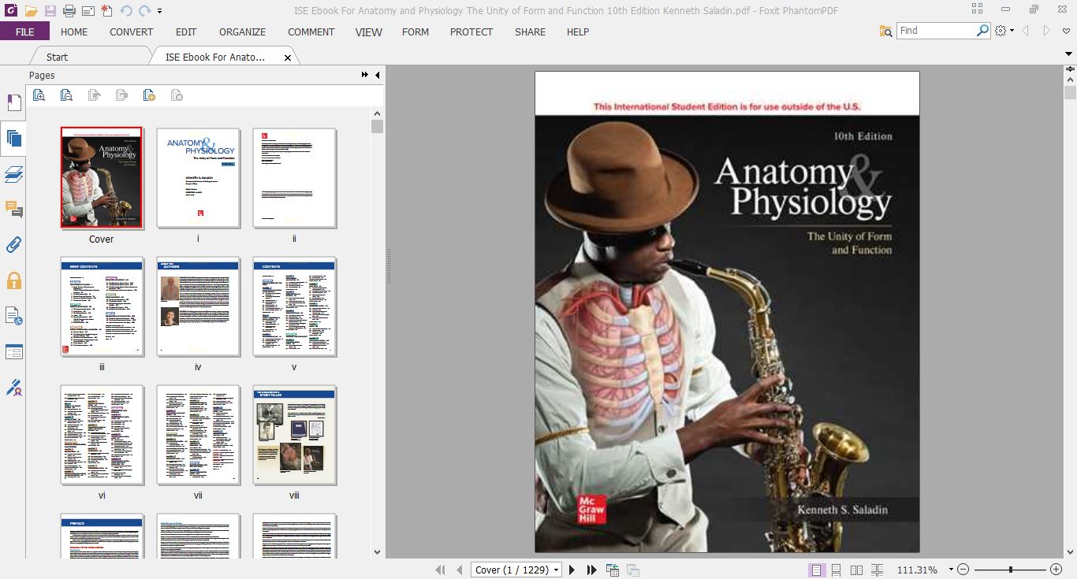Image resolution: width=1077 pixels, height=579 pixels.
Task: Open the COMMENT ribbon tab
Action: point(311,32)
